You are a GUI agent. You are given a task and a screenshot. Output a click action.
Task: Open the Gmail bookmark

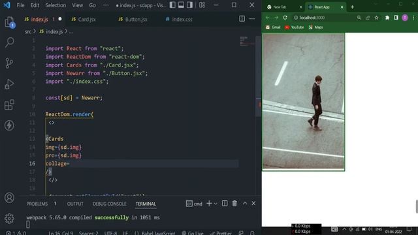point(273,27)
